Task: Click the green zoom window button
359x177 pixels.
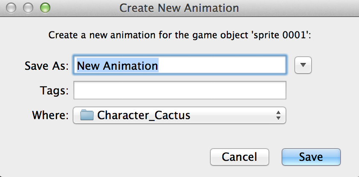Action: click(45, 8)
